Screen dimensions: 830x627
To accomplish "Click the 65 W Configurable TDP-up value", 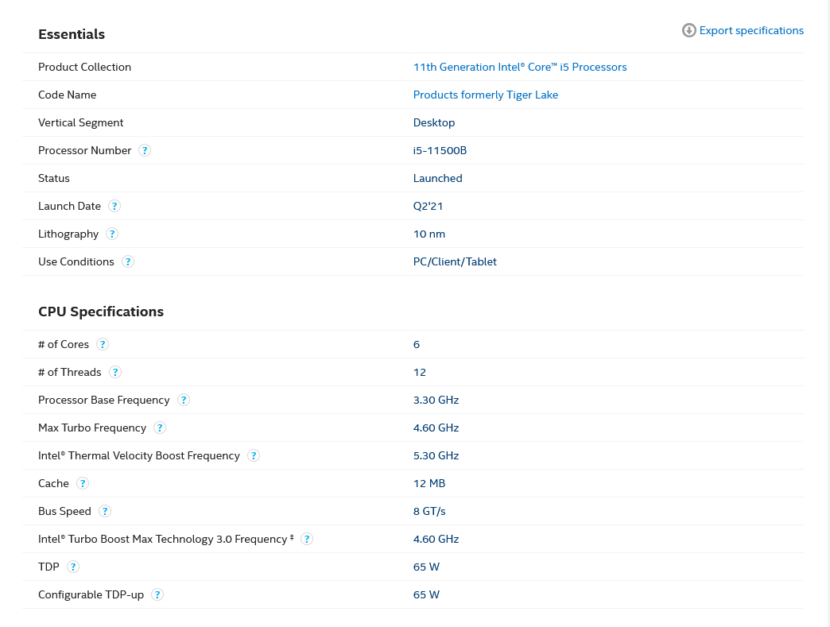I will click(426, 594).
